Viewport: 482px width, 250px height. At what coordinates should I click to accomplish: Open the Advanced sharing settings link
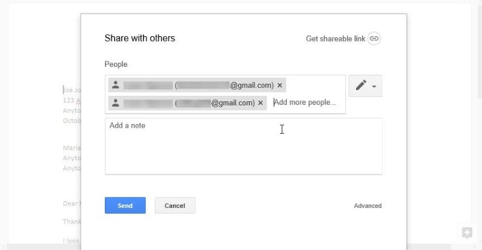click(x=368, y=205)
